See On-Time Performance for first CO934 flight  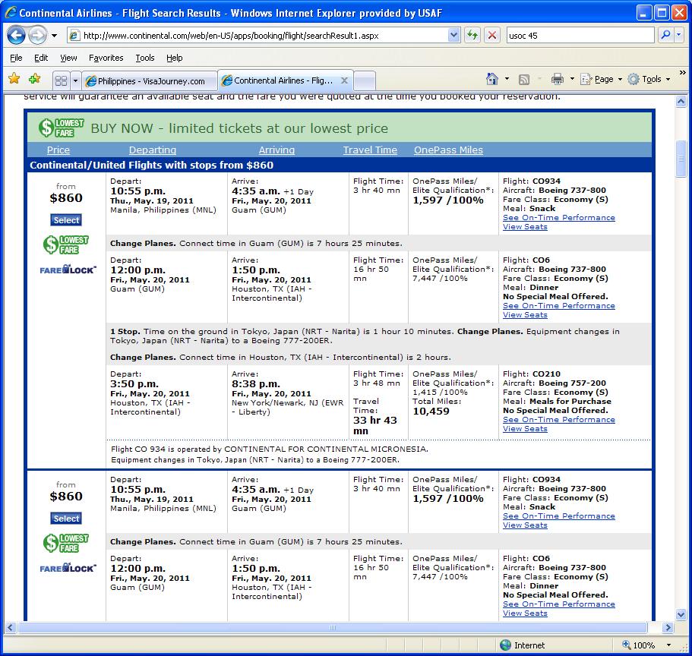coord(559,217)
